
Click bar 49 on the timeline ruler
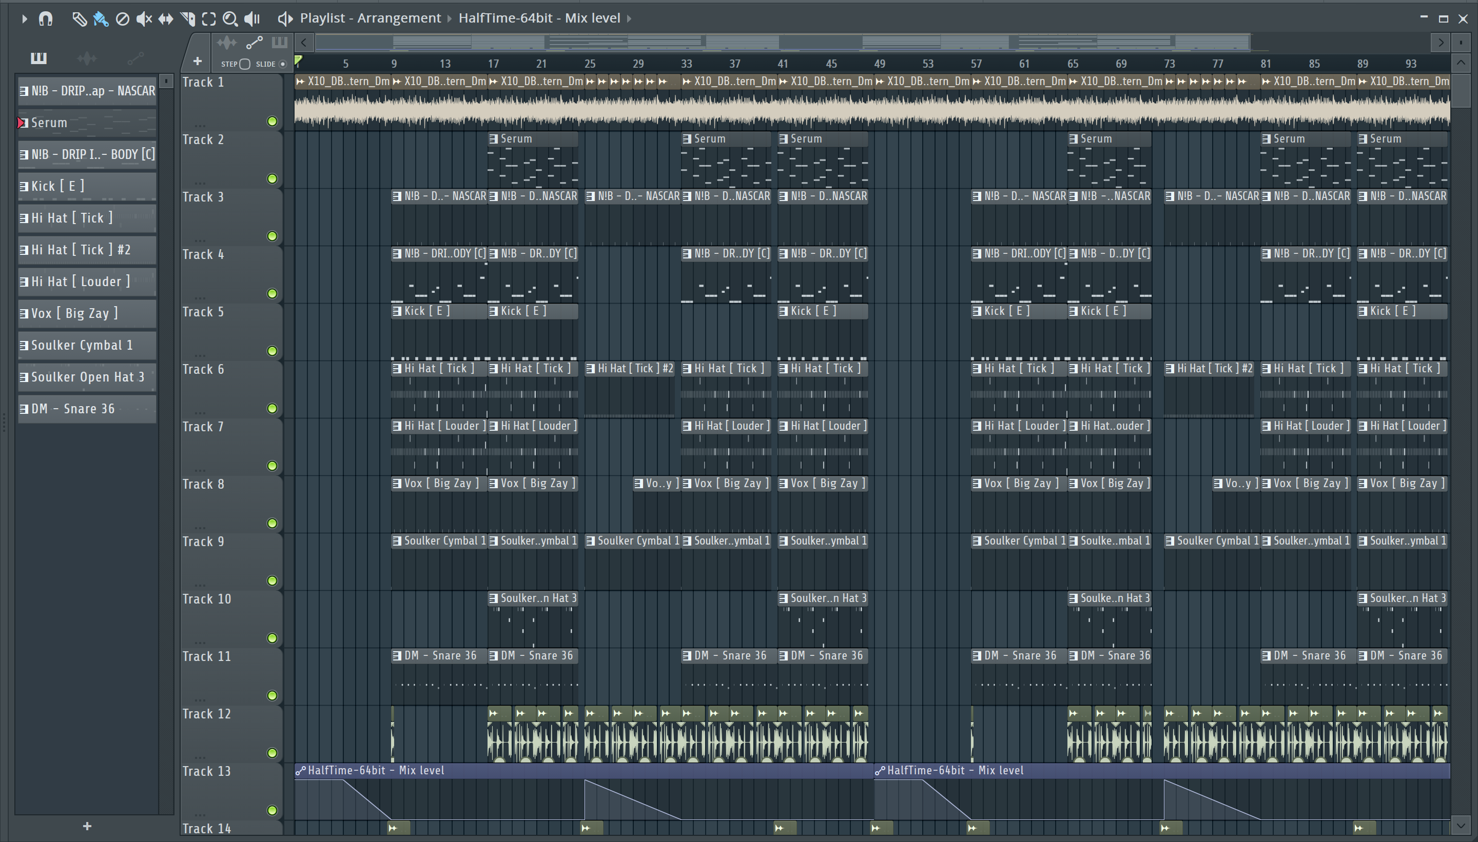tap(880, 64)
